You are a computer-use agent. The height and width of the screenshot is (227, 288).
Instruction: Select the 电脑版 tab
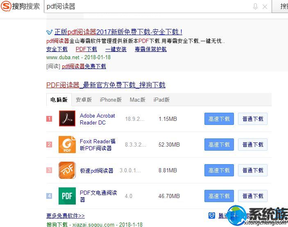point(59,100)
